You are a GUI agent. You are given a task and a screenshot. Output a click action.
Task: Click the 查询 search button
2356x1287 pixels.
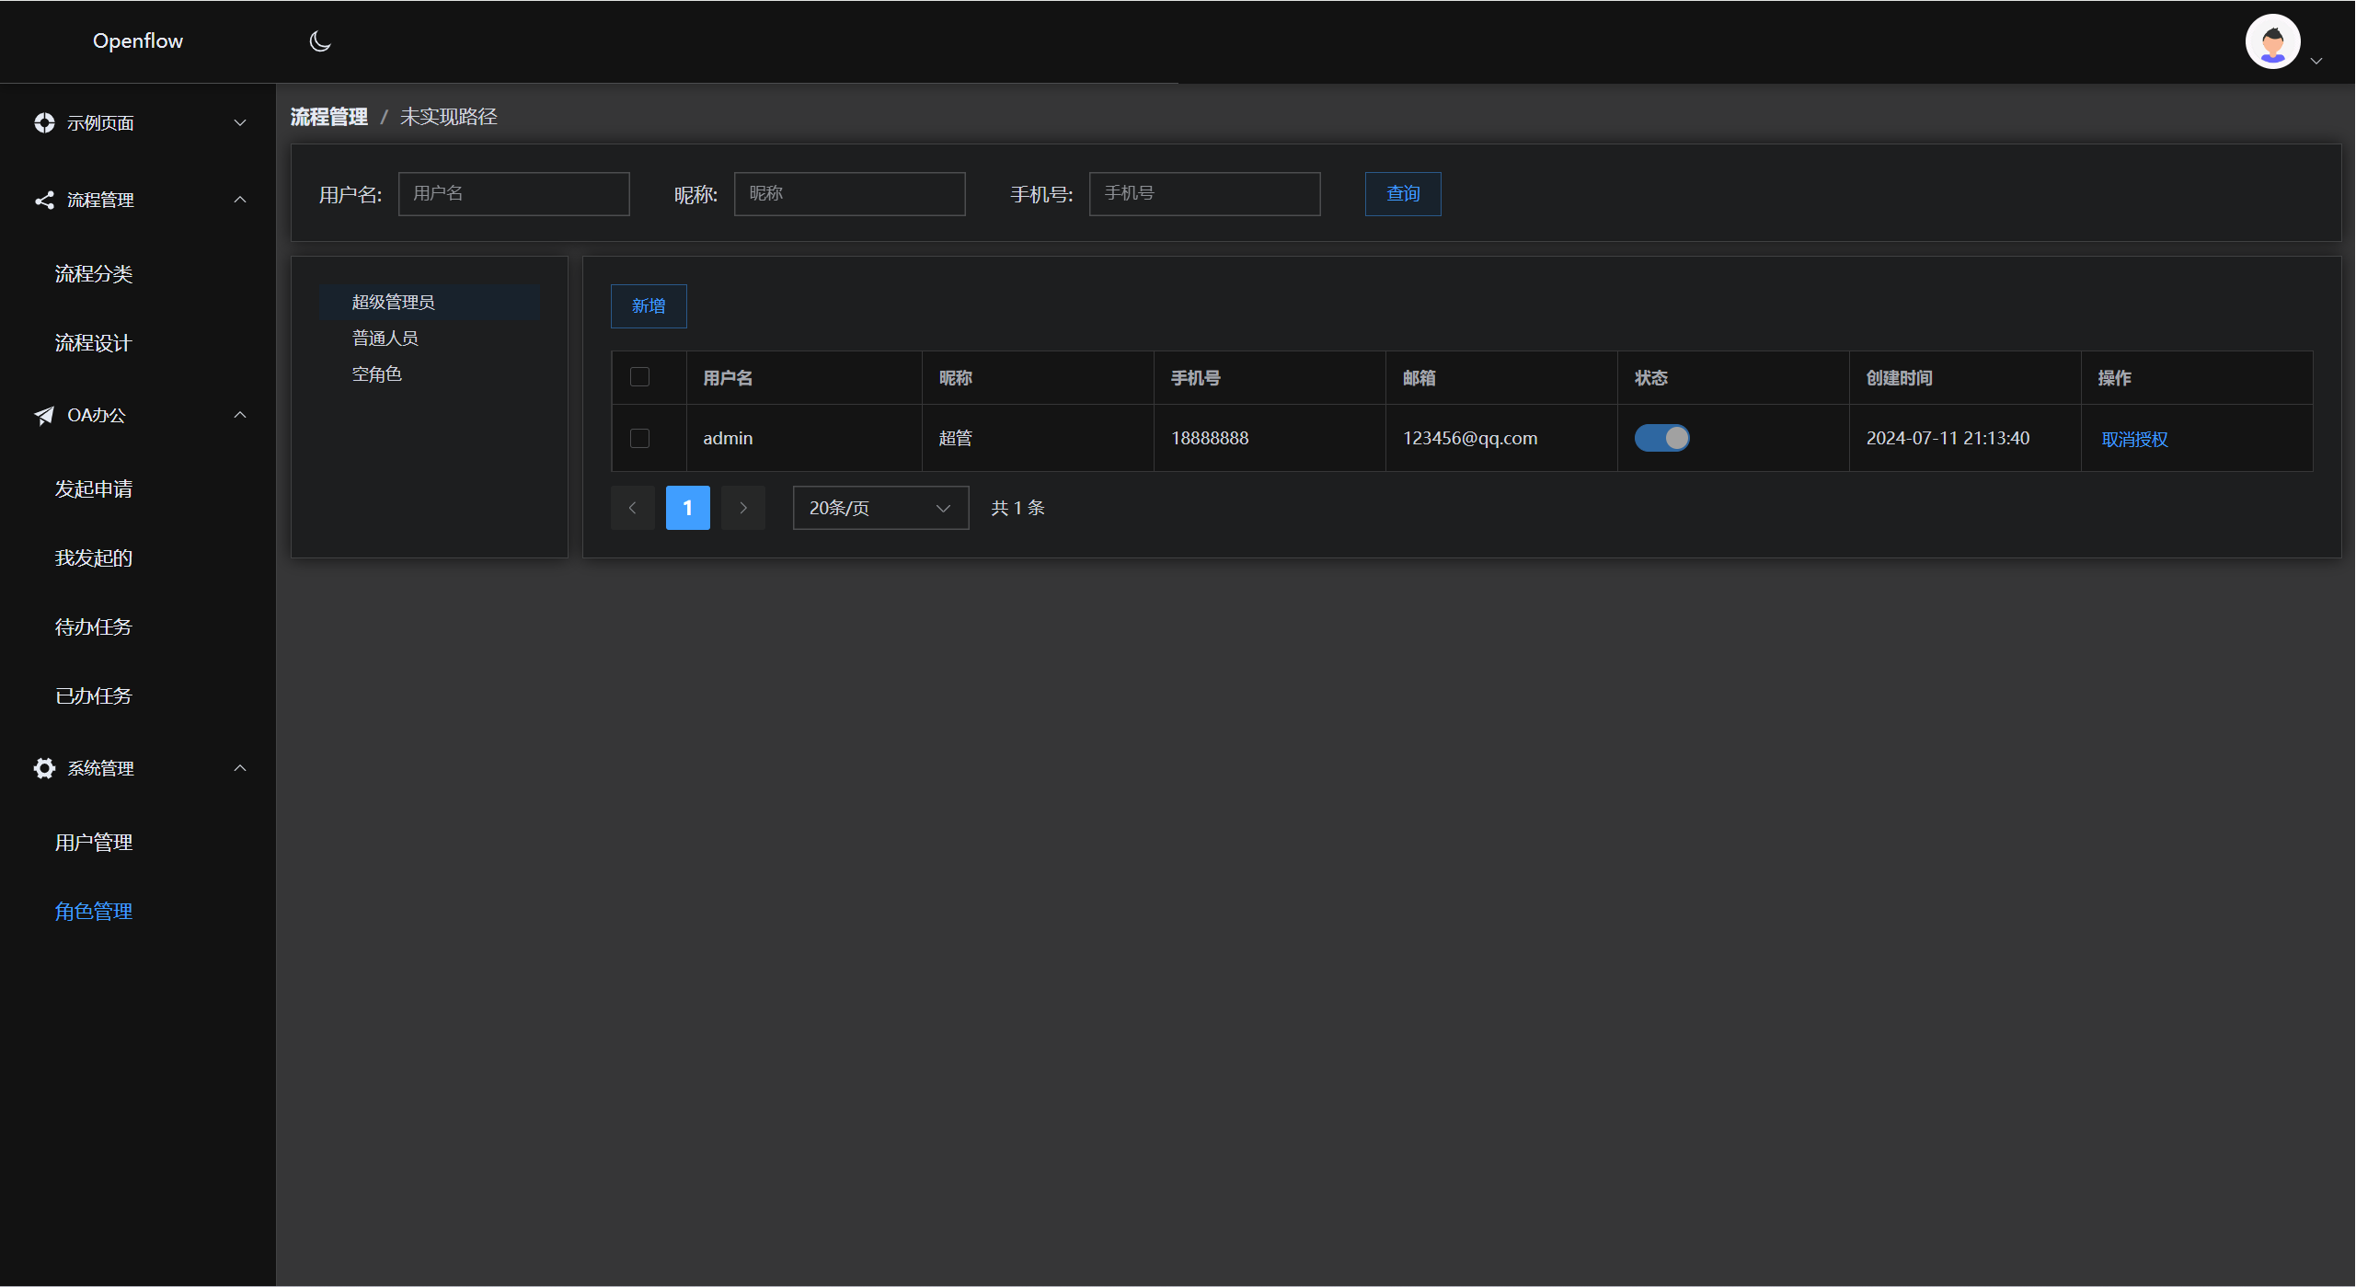[x=1402, y=194]
